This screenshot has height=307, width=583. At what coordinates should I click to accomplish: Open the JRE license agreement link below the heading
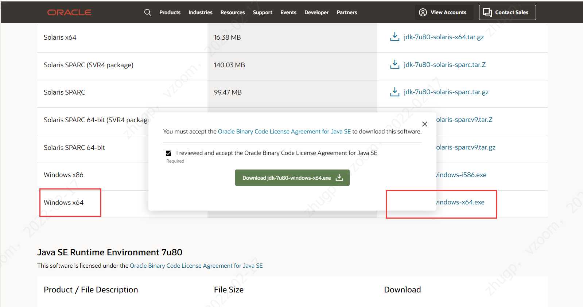pos(196,266)
